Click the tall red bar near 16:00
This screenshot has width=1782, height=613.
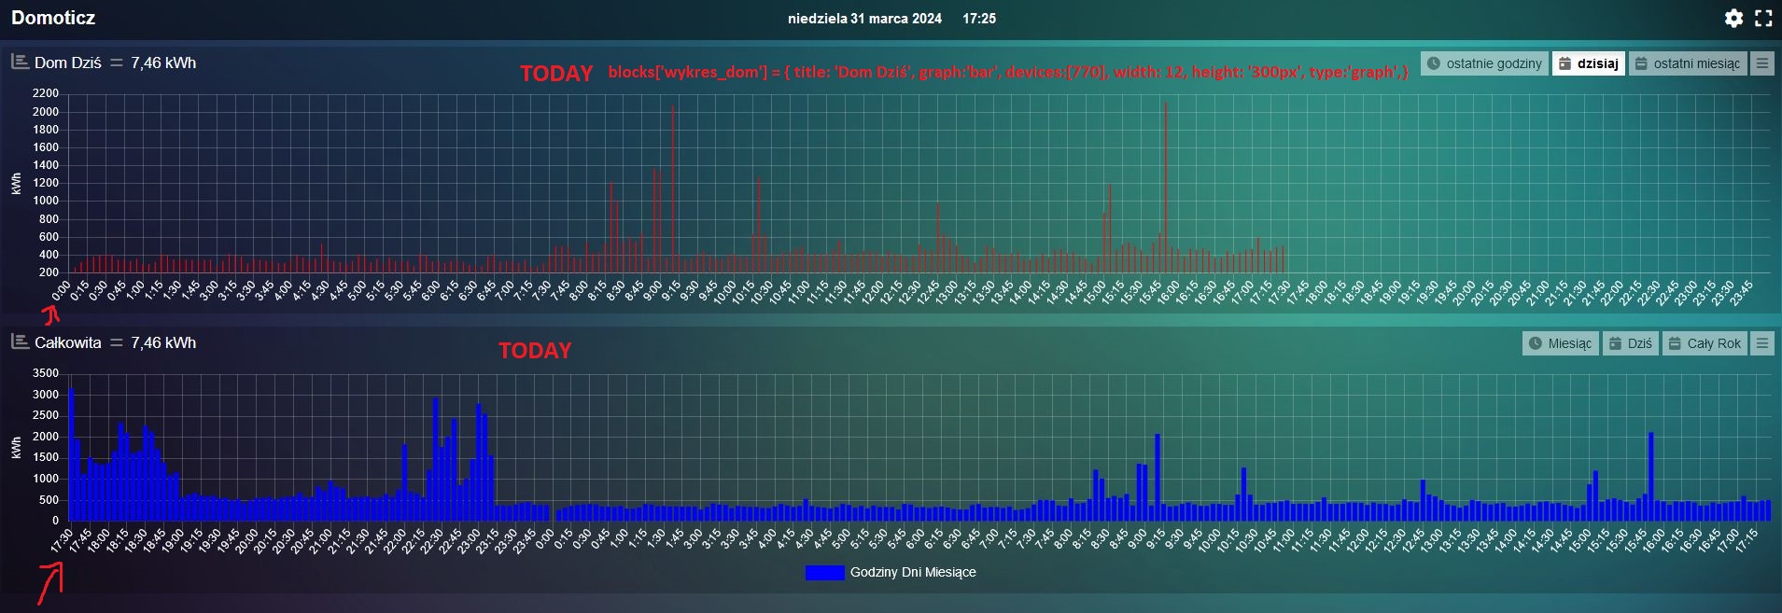coord(1166,187)
